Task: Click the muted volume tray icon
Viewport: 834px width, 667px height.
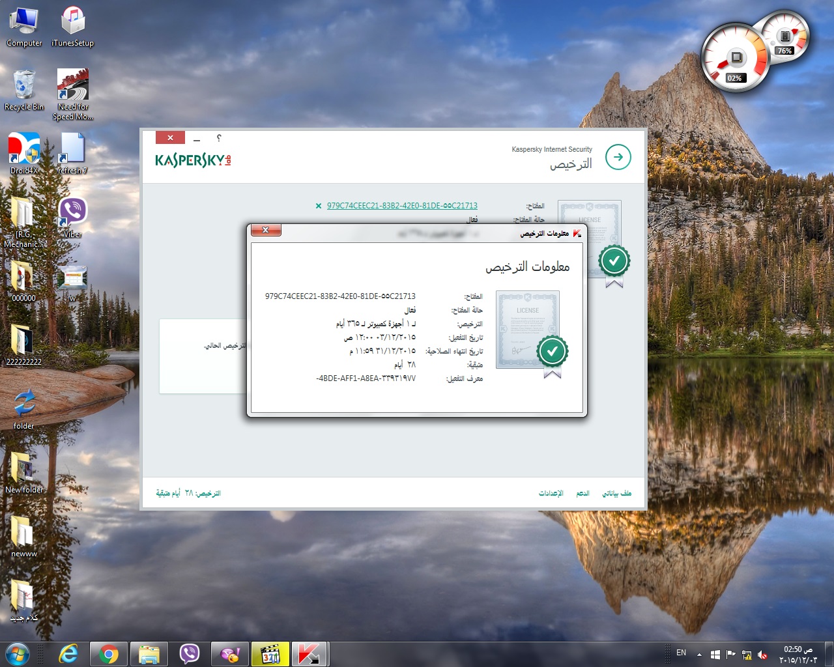Action: [762, 654]
